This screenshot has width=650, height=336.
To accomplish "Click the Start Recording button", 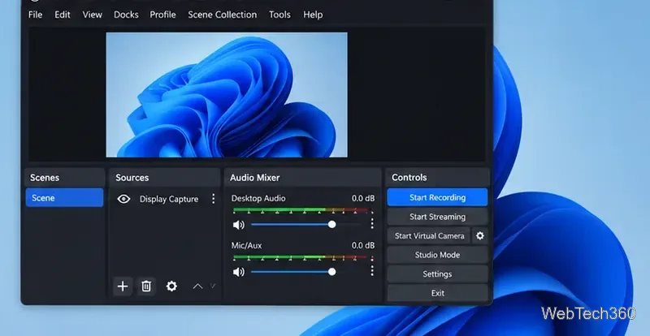I will pos(437,197).
